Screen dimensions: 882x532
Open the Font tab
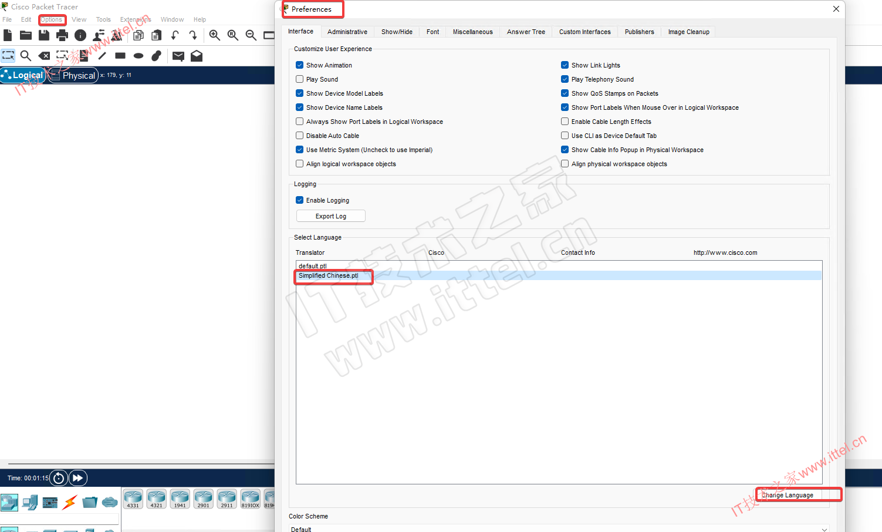coord(432,32)
